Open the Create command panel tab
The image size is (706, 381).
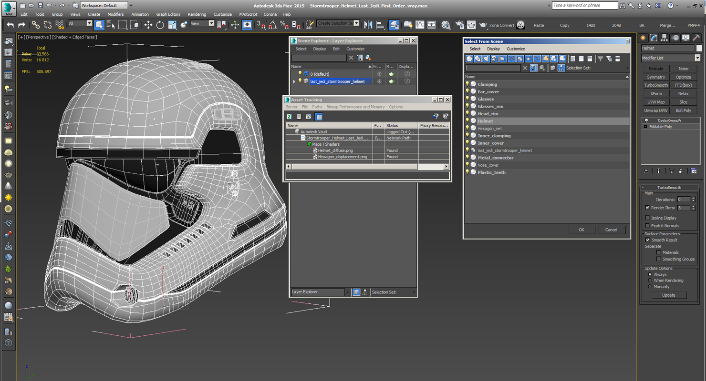pos(643,38)
